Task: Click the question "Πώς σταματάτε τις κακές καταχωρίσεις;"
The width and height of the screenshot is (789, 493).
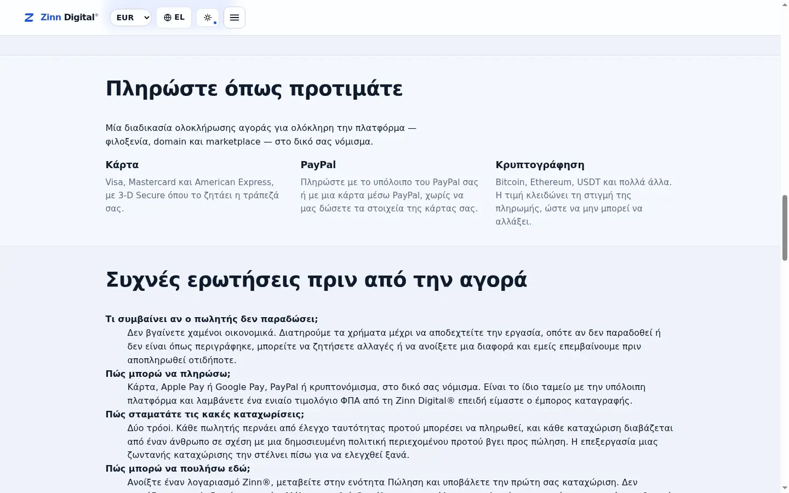Action: pyautogui.click(x=205, y=414)
